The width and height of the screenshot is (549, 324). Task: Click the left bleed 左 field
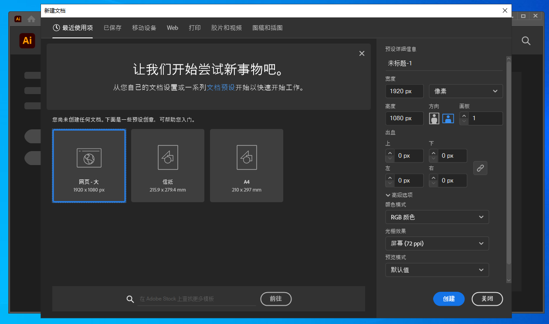point(409,180)
